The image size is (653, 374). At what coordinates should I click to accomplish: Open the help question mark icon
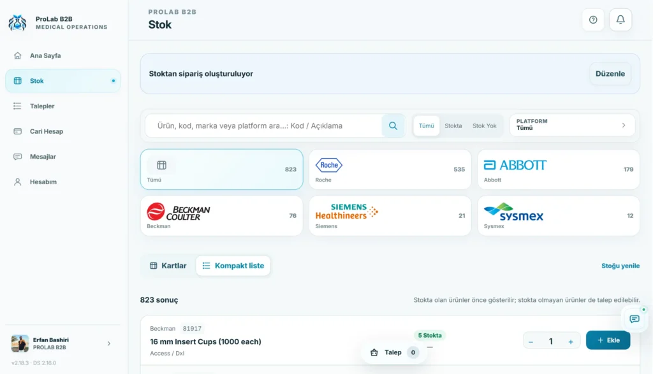pyautogui.click(x=593, y=20)
